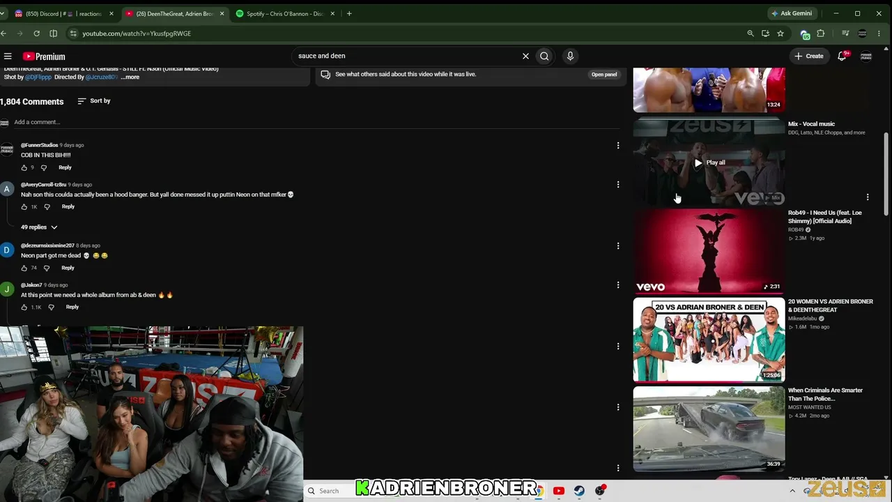Select the DeenTheGreat YouTube tab

click(175, 13)
